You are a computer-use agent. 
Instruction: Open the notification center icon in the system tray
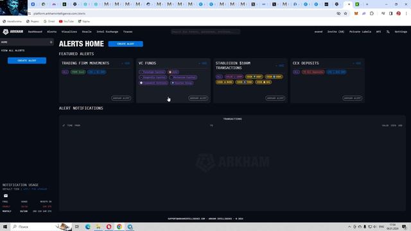(x=404, y=227)
